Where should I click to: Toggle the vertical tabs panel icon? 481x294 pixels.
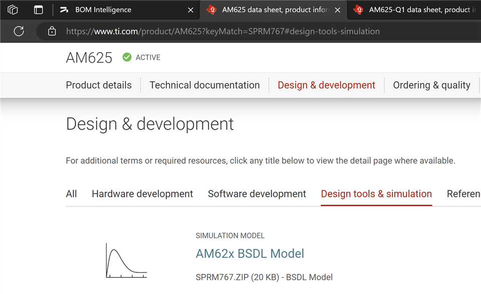click(39, 10)
